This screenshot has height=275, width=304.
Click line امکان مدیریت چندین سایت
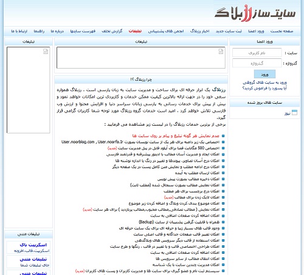point(186,265)
